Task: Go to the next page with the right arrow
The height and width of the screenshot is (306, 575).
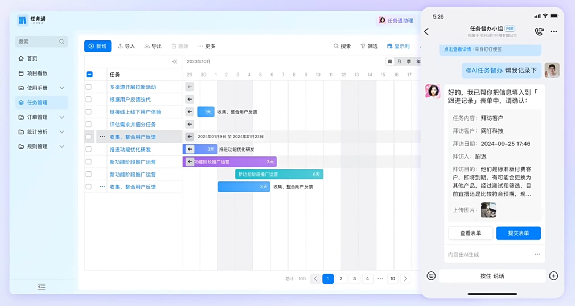Action: pyautogui.click(x=405, y=279)
